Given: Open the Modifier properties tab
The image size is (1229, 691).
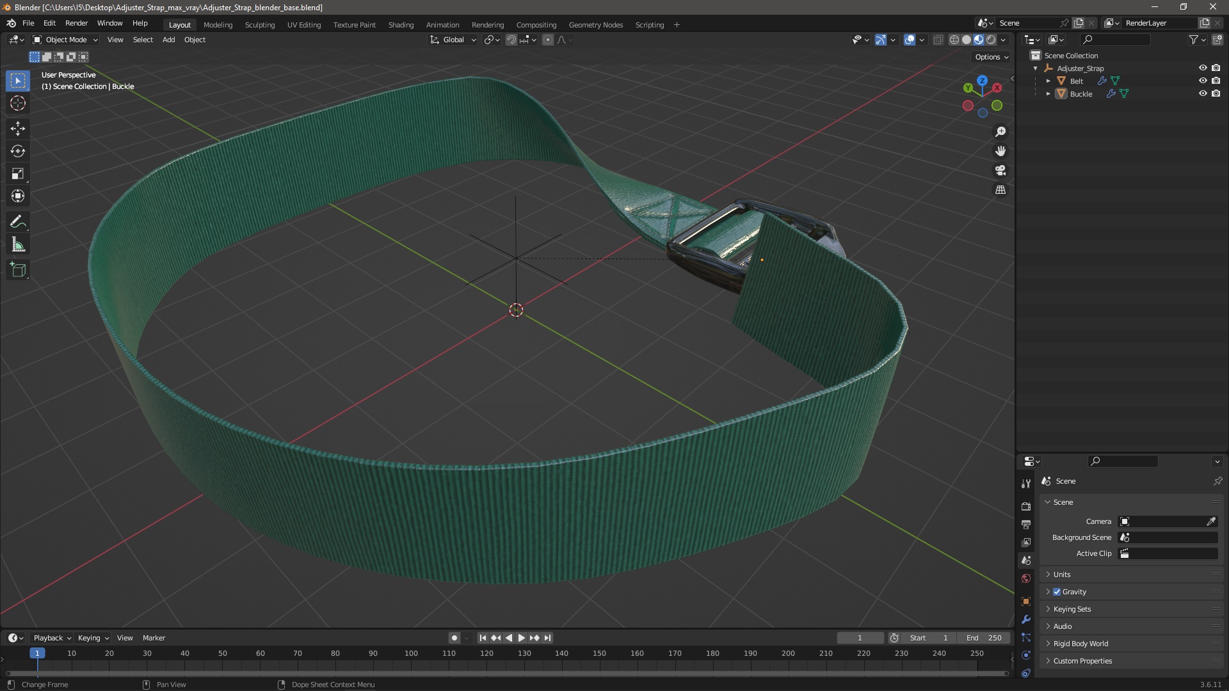Looking at the screenshot, I should click(1026, 619).
